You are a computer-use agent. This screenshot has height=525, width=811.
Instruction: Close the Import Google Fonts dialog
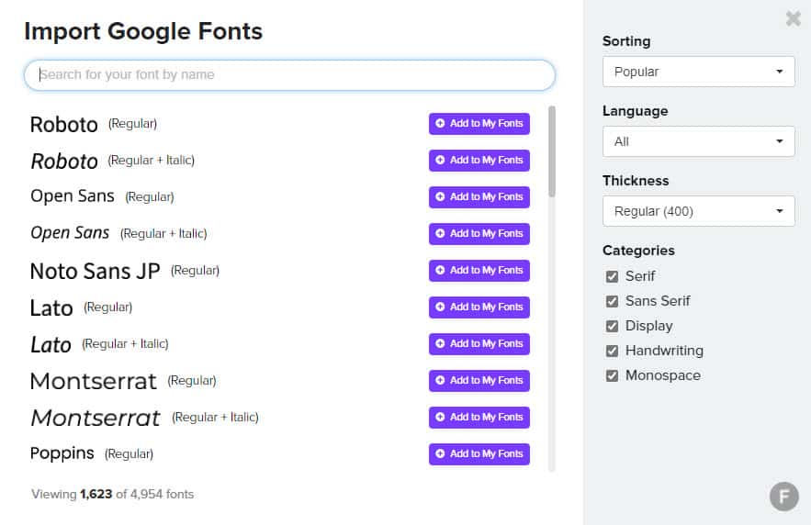pyautogui.click(x=793, y=18)
